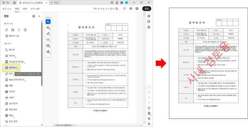Go to previous page with up chevron
The height and width of the screenshot is (127, 248).
tap(149, 98)
